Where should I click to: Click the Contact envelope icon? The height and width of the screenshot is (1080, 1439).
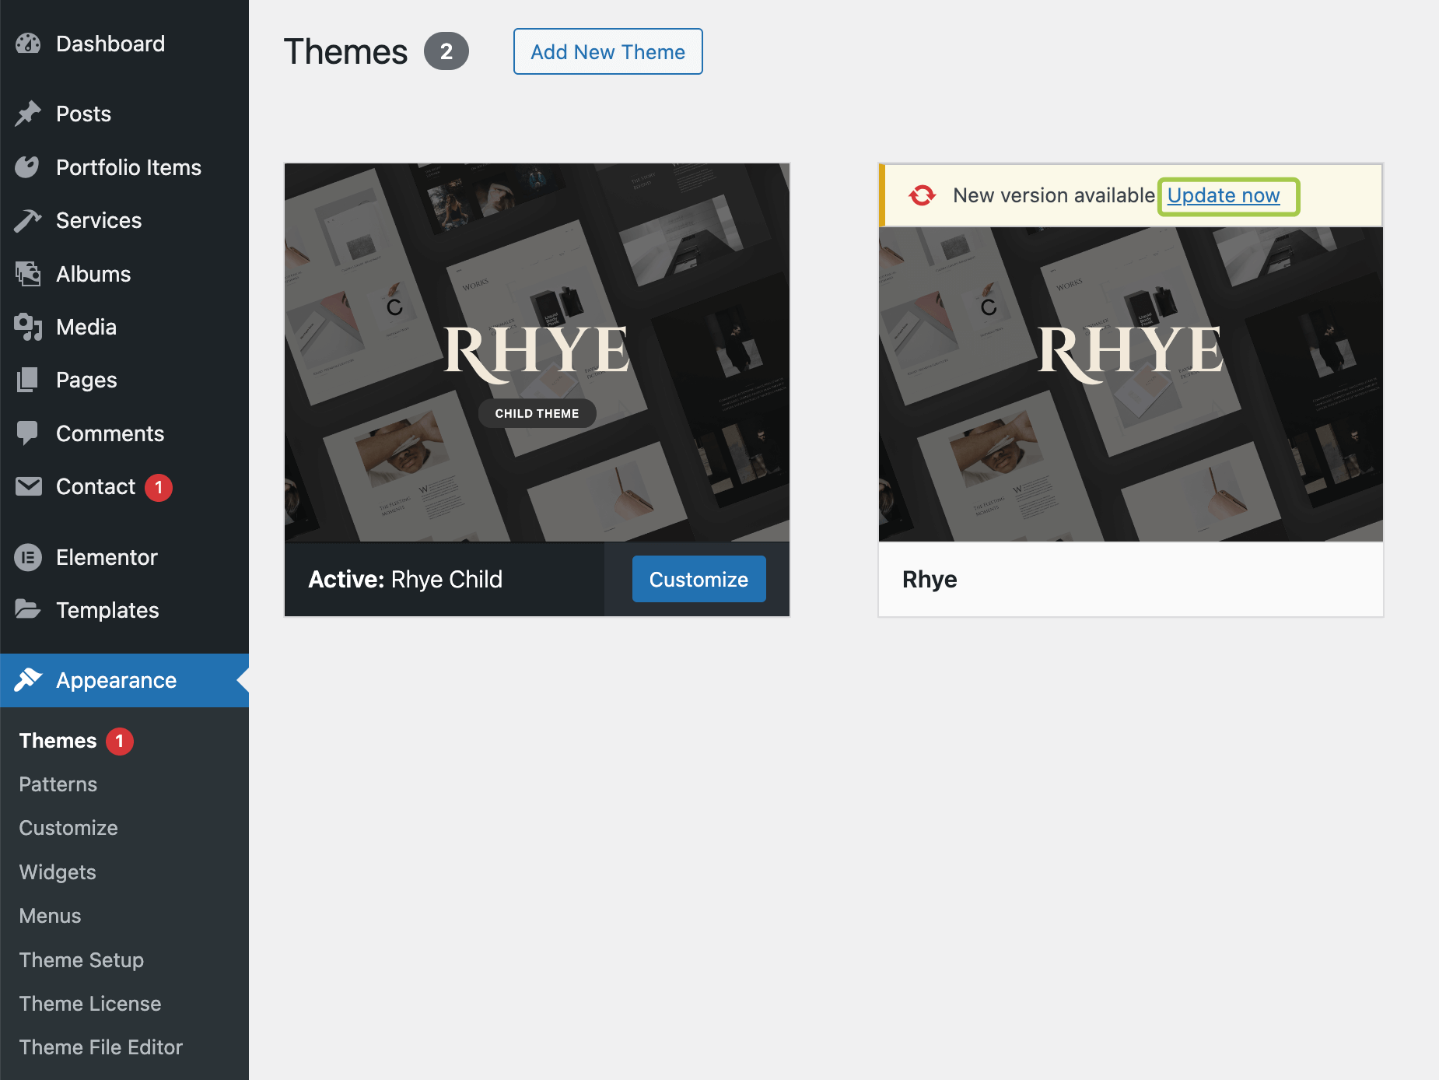pos(28,486)
